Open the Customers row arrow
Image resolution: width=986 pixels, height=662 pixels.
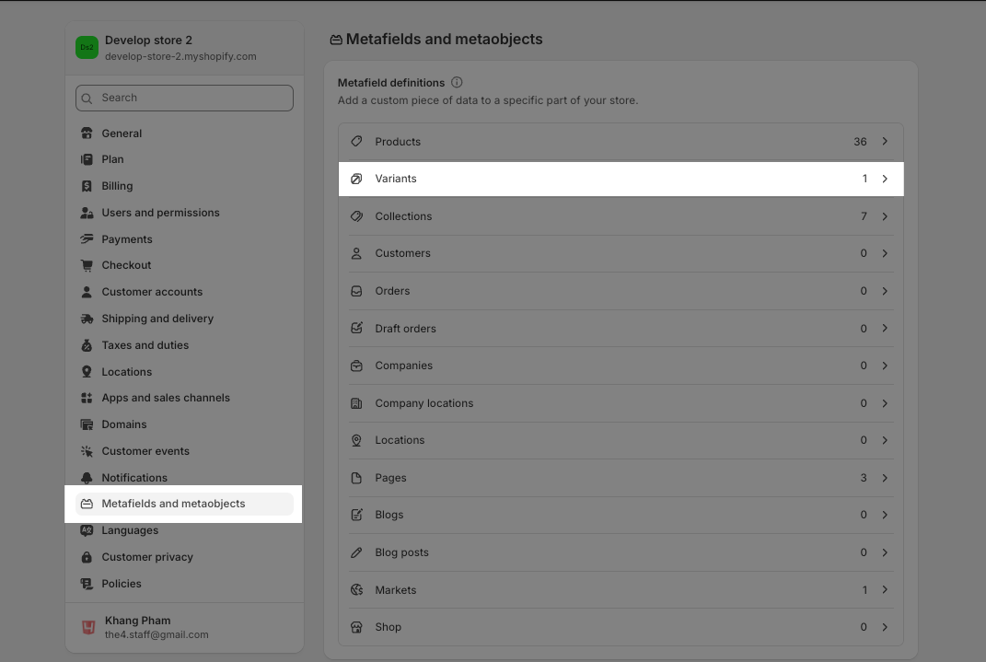tap(885, 253)
